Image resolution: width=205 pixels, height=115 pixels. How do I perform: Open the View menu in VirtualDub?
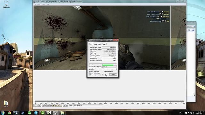pyautogui.click(x=39, y=4)
